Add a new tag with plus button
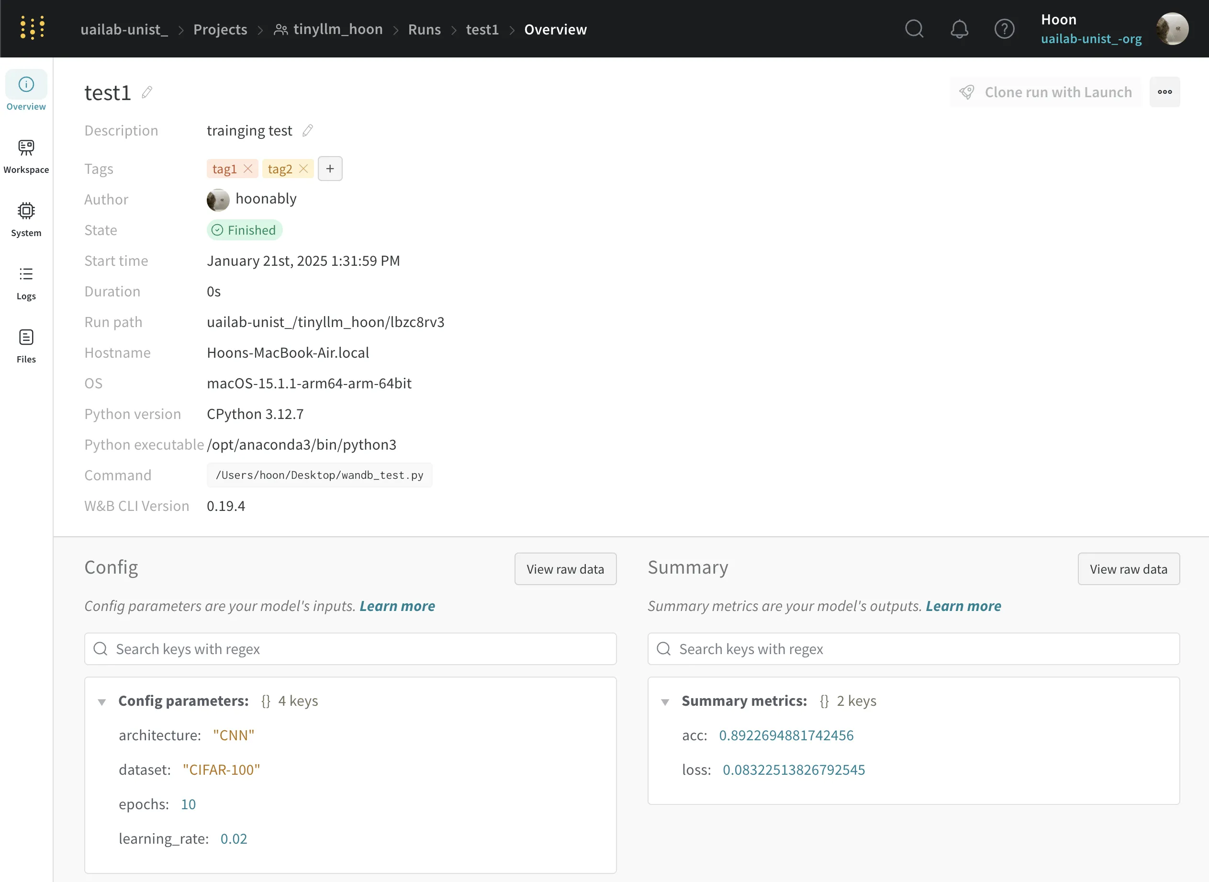 330,169
